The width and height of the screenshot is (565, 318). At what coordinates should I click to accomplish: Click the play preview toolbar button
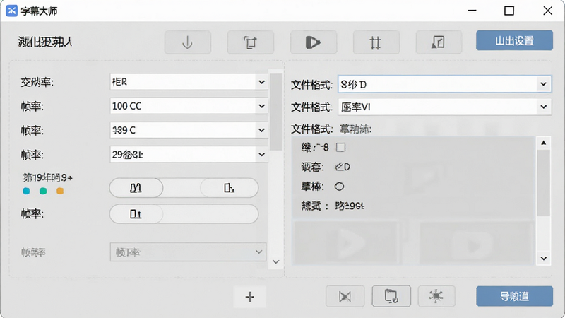pos(314,42)
